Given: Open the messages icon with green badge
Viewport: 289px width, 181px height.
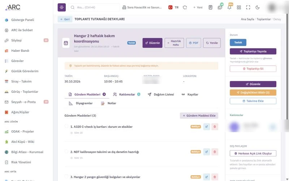Looking at the screenshot, I should pyautogui.click(x=220, y=7).
